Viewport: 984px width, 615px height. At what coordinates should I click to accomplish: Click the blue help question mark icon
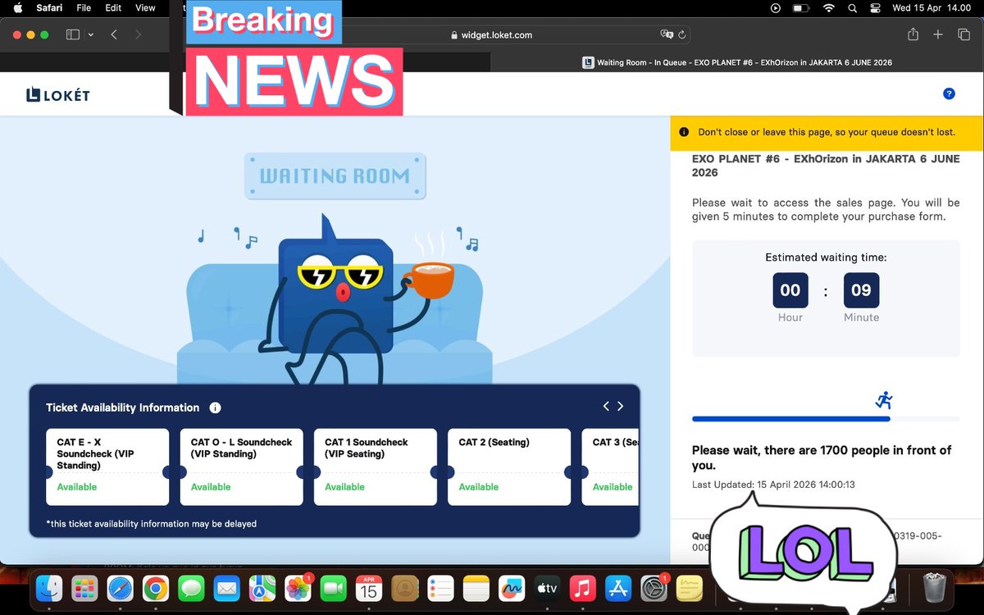(x=949, y=93)
